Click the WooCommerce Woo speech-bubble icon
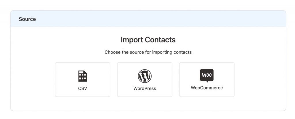Screen dimensions: 295x119 [x=207, y=76]
